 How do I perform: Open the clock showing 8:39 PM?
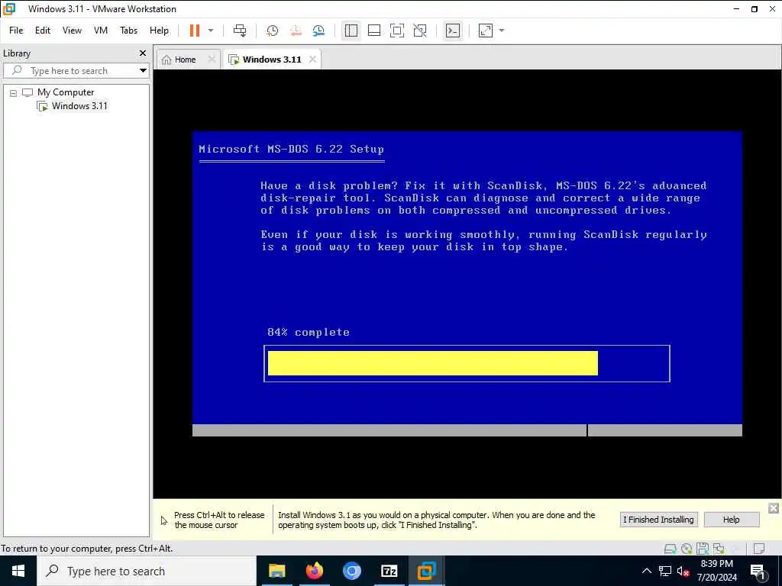(x=716, y=571)
